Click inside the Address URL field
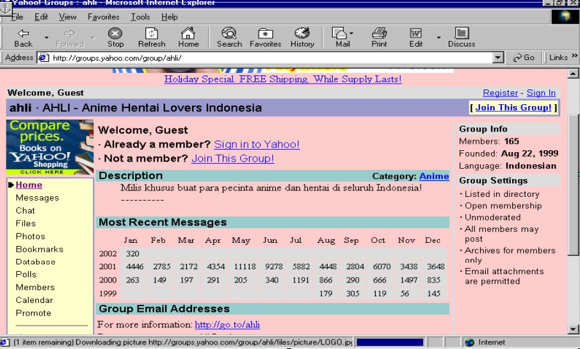 [x=269, y=58]
